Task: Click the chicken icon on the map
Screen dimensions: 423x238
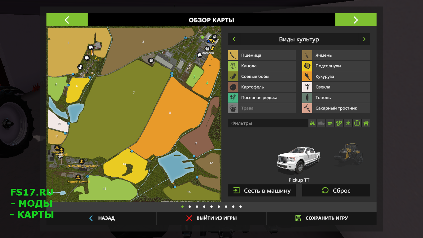Action: tap(80, 66)
